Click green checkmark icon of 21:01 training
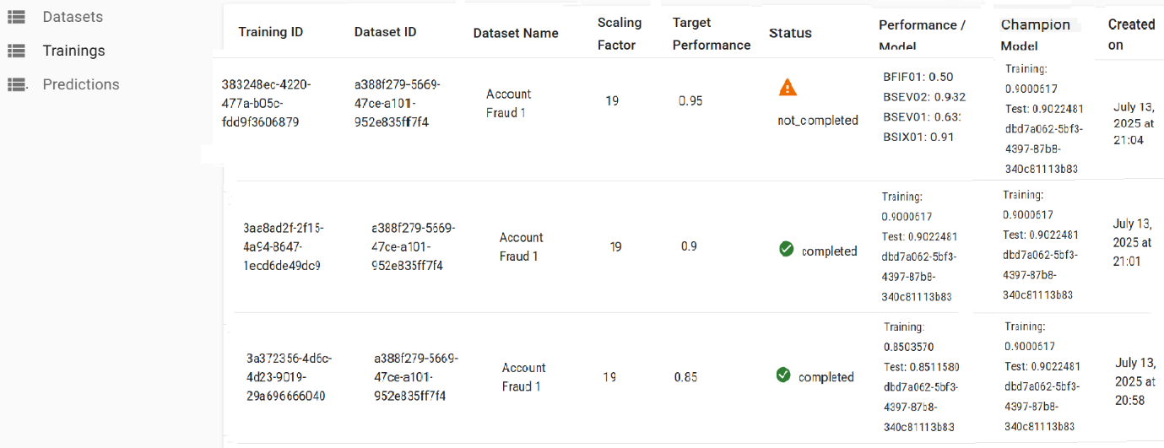The width and height of the screenshot is (1164, 448). click(x=786, y=249)
